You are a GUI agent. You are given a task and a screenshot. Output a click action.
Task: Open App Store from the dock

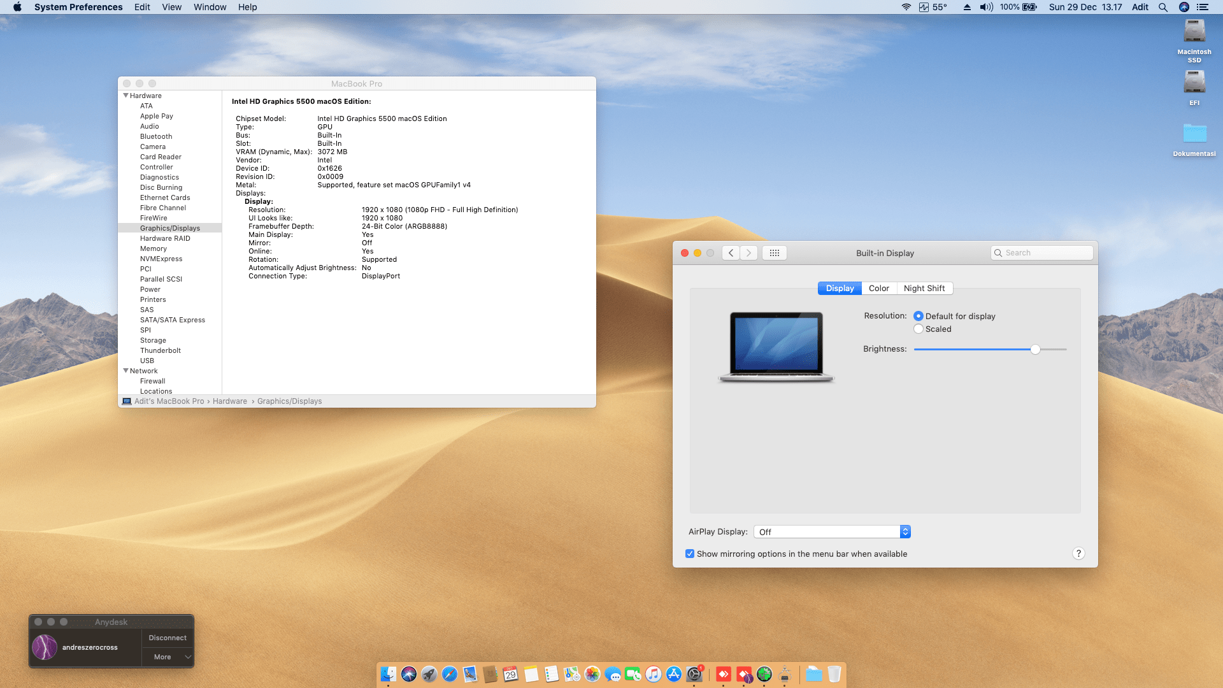pos(674,674)
